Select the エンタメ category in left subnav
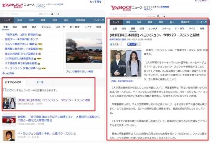Image resolution: width=224 pixels, height=143 pixels. (x=46, y=27)
